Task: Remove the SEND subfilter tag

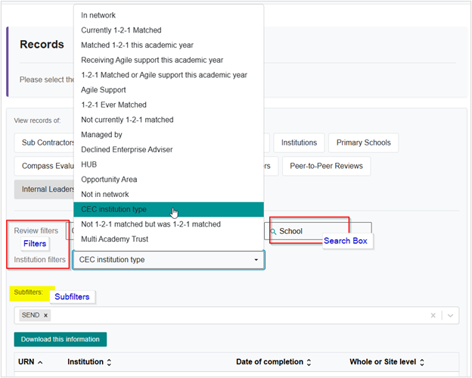Action: pyautogui.click(x=45, y=315)
